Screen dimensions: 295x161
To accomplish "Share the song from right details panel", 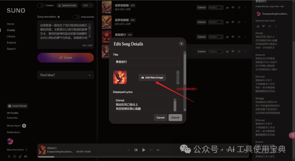I will [x=270, y=26].
